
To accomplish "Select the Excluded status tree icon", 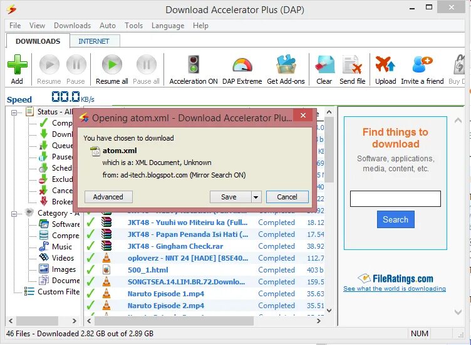I will pyautogui.click(x=44, y=179).
